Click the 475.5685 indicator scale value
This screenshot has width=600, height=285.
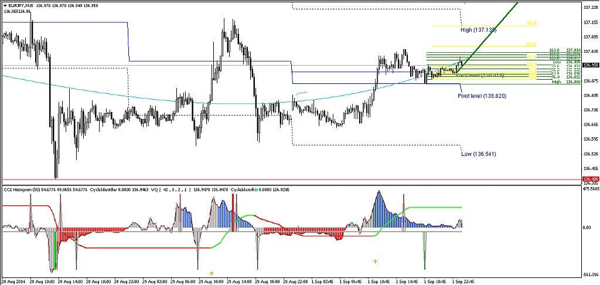click(x=591, y=189)
